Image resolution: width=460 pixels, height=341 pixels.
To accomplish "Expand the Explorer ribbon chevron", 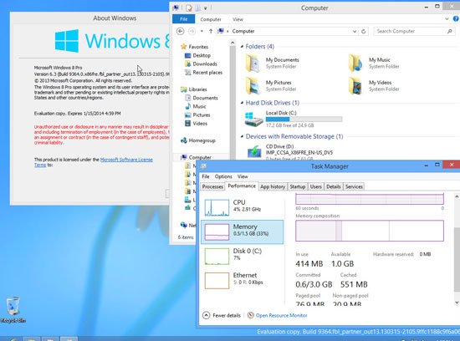I will click(447, 18).
